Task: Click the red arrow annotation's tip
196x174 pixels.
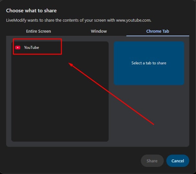Action: tap(70, 63)
